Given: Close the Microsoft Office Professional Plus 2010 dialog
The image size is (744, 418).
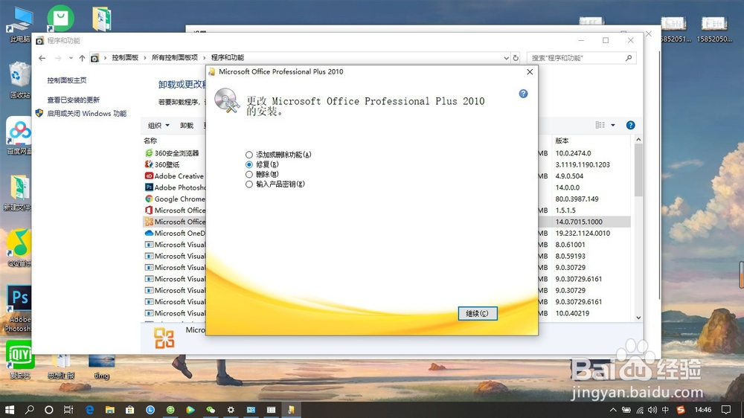Looking at the screenshot, I should (x=530, y=71).
